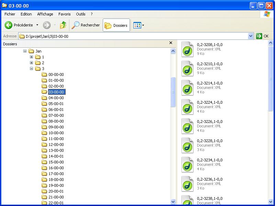The height and width of the screenshot is (206, 277).
Task: Select the 19-00-00 folder
Action: click(x=53, y=185)
